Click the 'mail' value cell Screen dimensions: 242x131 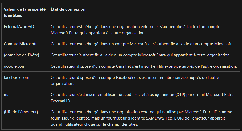coord(8,94)
